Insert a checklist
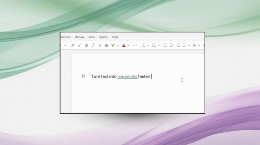Screen dimensions: 260x145 [x=165, y=45]
